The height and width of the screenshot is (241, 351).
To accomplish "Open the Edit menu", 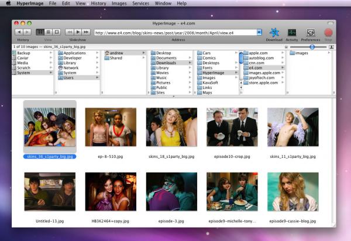I will (x=66, y=4).
